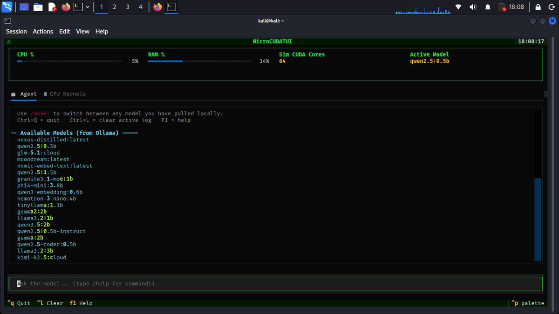
Task: Click the 18:08:17 clock in the TUI header
Action: 531,41
